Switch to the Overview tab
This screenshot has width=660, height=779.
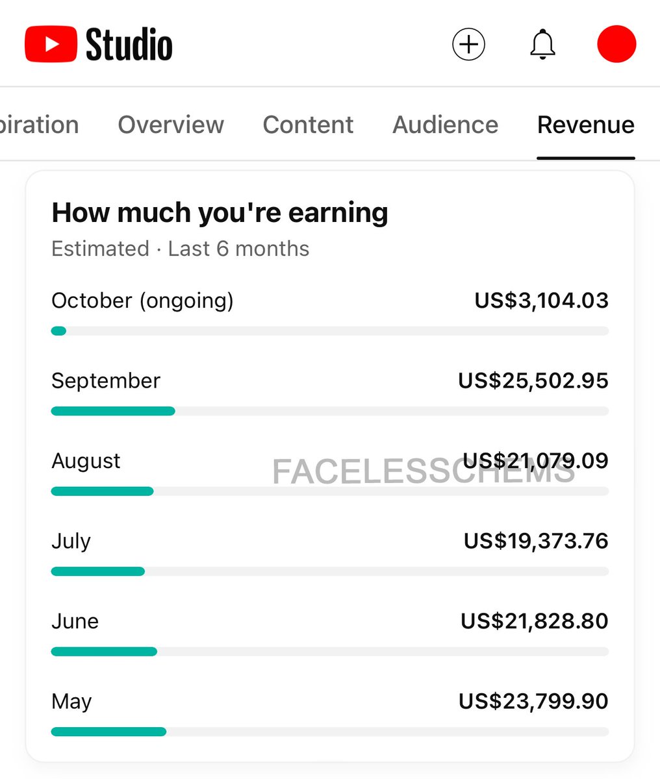171,125
